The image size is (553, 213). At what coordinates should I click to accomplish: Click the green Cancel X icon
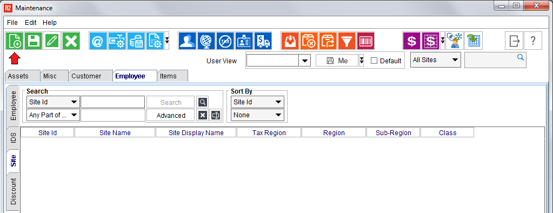(x=71, y=41)
